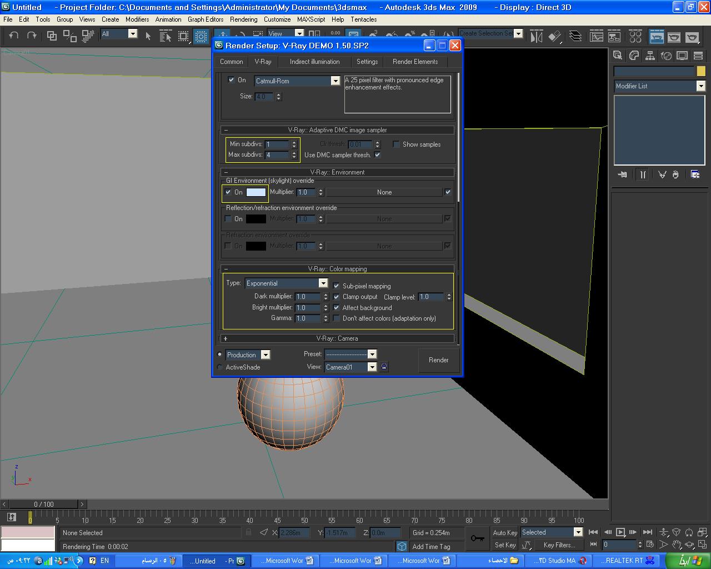
Task: Click the Redo arrow icon
Action: (32, 36)
